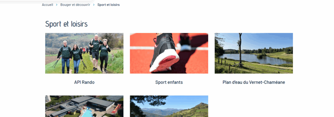Open the mountain landscape photo
The height and width of the screenshot is (117, 334).
(x=169, y=106)
